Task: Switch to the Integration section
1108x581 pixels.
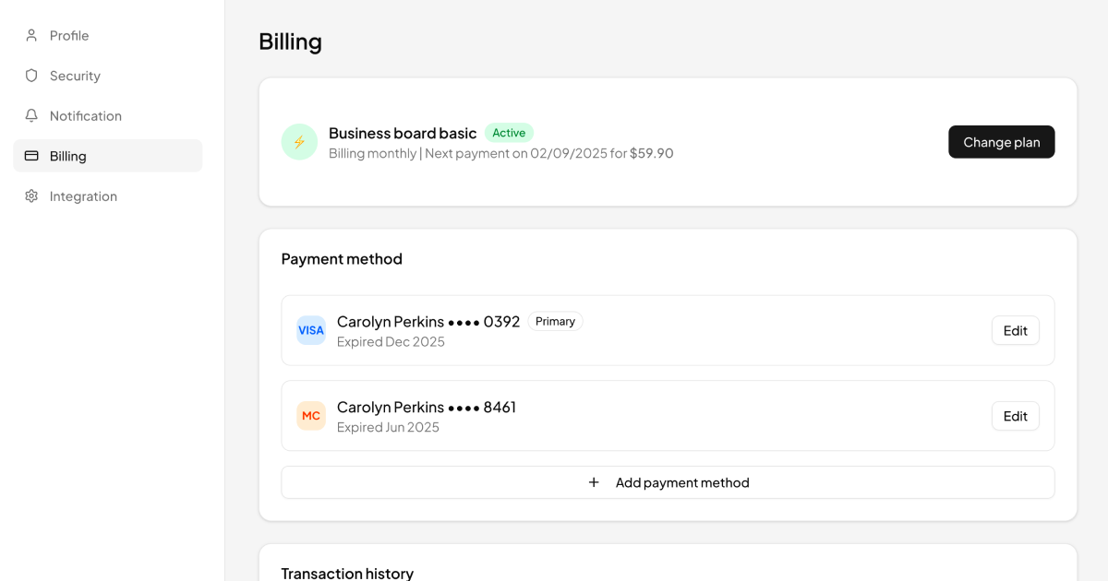Action: tap(83, 196)
